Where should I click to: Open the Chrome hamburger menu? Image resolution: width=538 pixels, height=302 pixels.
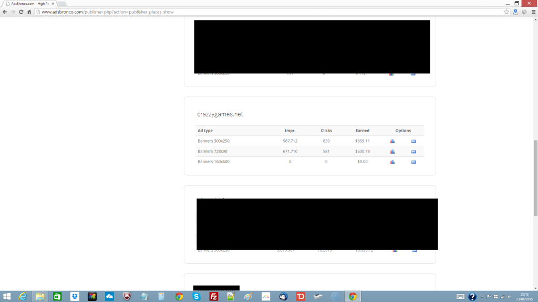(534, 12)
